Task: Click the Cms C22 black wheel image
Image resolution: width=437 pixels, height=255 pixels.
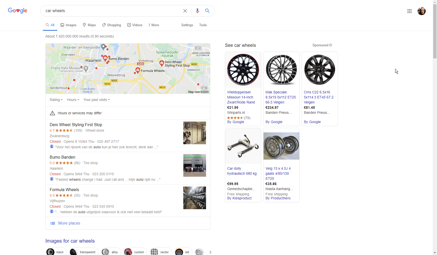Action: tap(320, 70)
